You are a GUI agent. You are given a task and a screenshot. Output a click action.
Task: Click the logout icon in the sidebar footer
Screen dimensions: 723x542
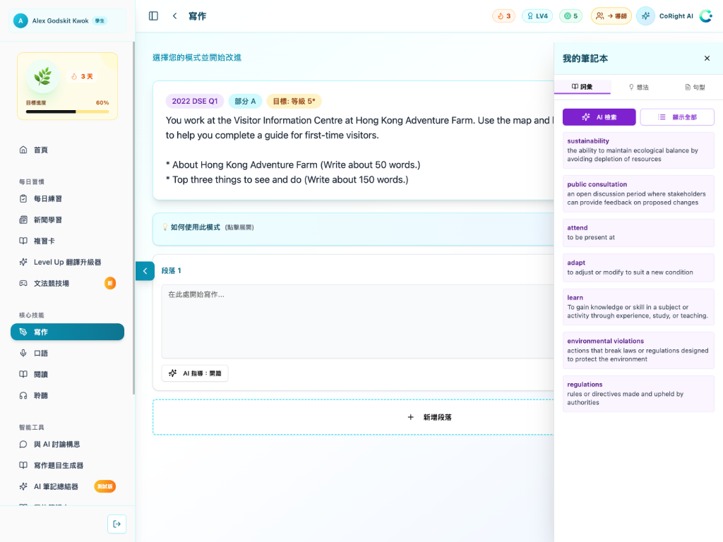point(116,524)
